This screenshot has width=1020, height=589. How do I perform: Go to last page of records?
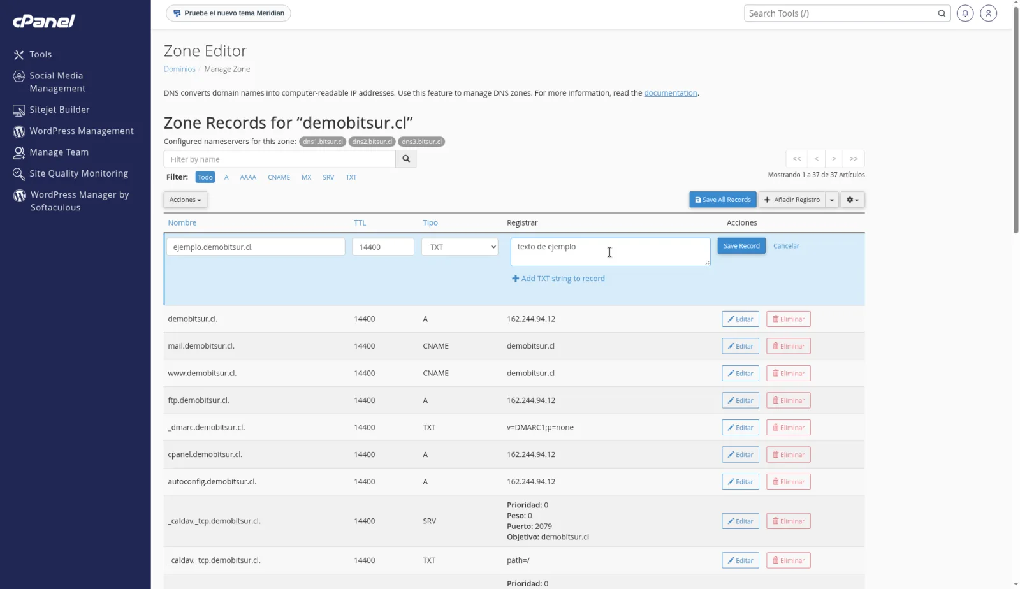(854, 159)
